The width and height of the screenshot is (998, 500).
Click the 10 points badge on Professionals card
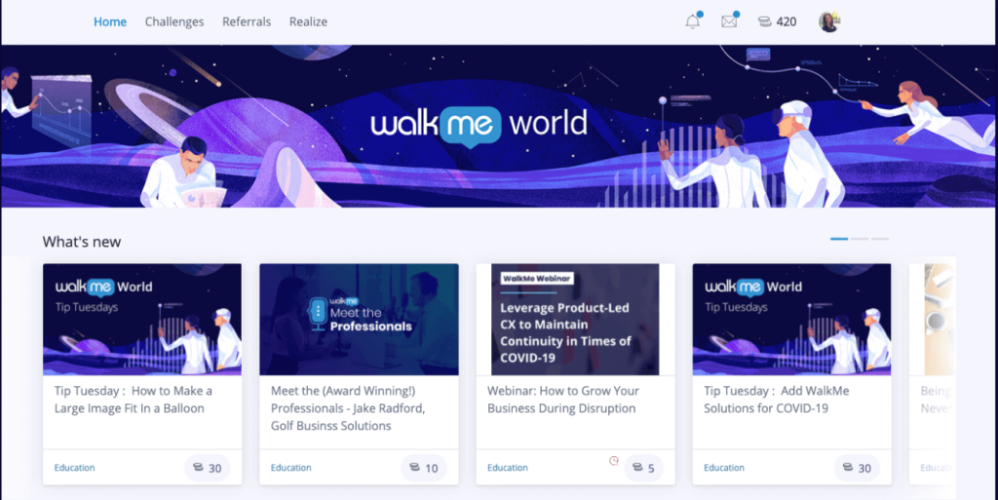[x=423, y=468]
